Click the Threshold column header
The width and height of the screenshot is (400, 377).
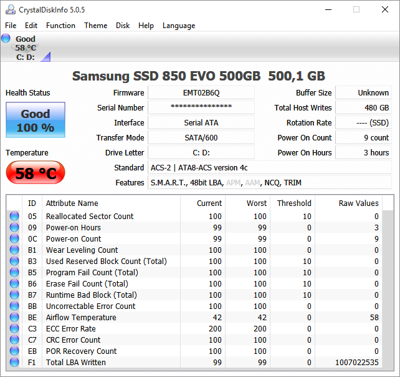click(293, 203)
